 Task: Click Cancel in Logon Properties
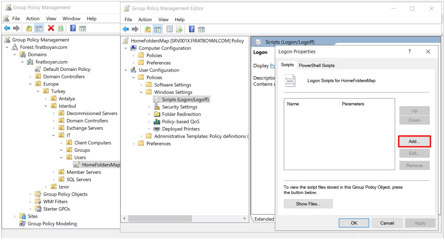[x=387, y=223]
